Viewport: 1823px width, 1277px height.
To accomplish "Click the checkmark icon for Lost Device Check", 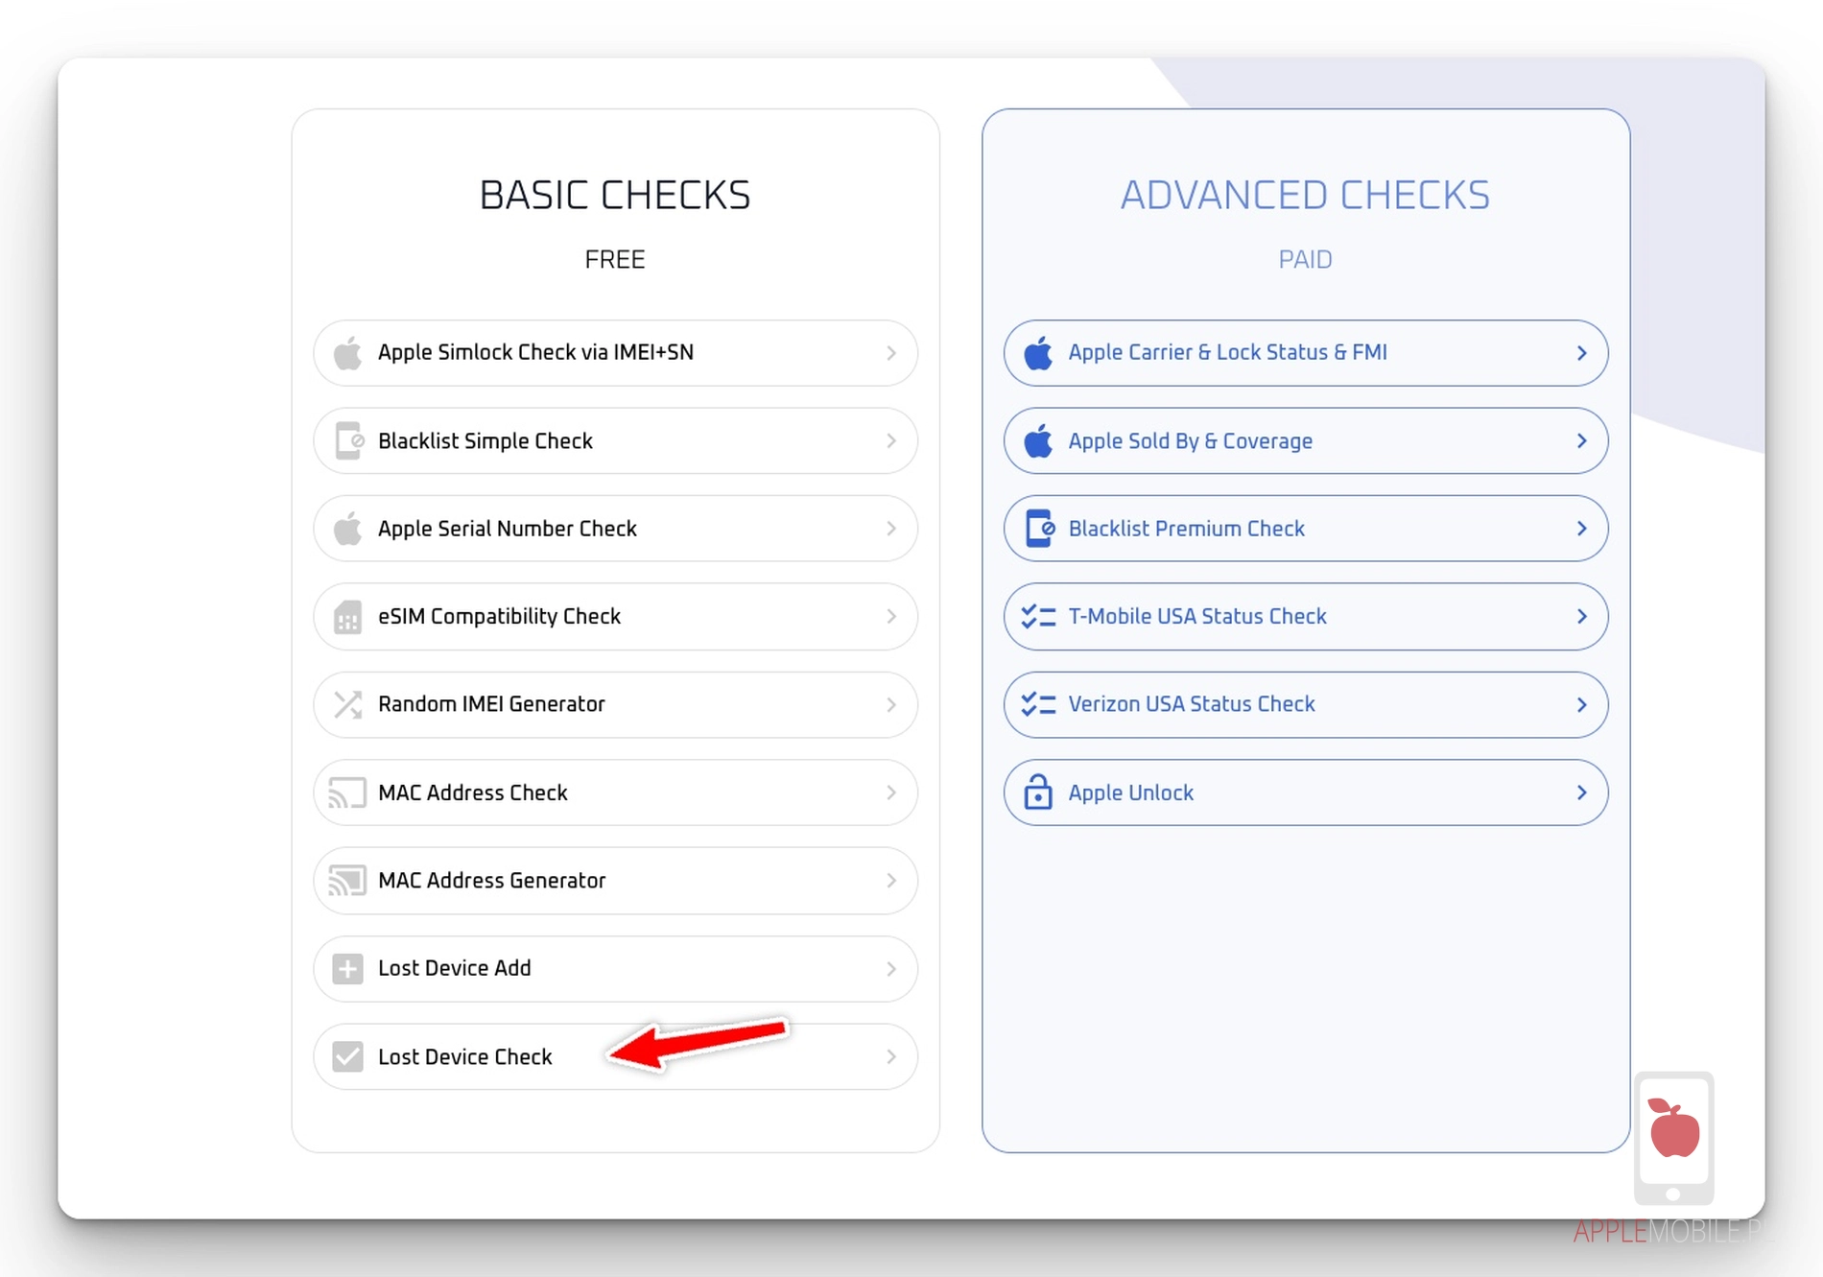I will pyautogui.click(x=348, y=1057).
